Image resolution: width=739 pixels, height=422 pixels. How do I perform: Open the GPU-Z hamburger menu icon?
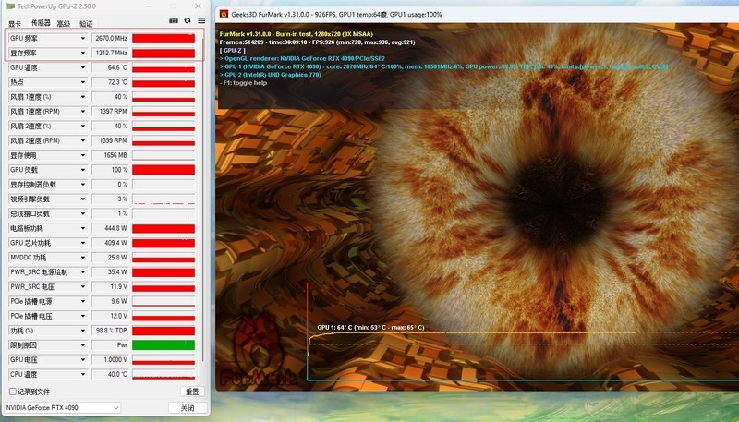pyautogui.click(x=201, y=20)
